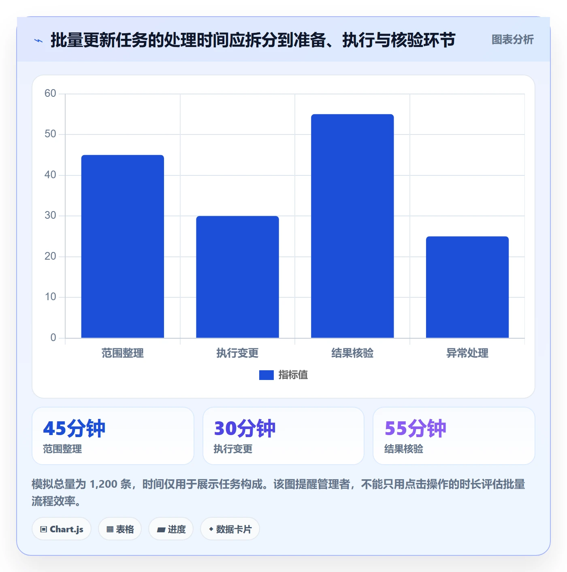This screenshot has height=572, width=567.
Task: Select the 范围整理 bar in chart
Action: point(123,246)
